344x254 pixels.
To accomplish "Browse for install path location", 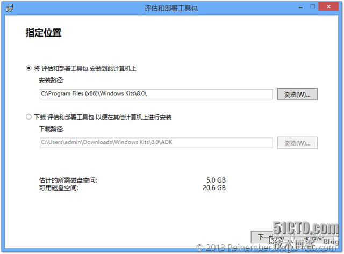I will tap(297, 94).
